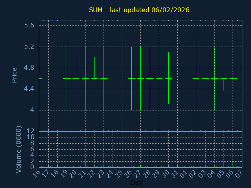Click the volume bar on day 05
The height and width of the screenshot is (188, 251).
click(224, 164)
